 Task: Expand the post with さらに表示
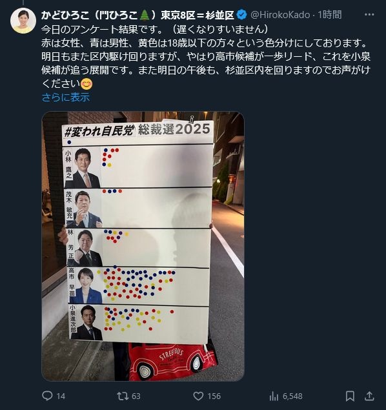66,97
